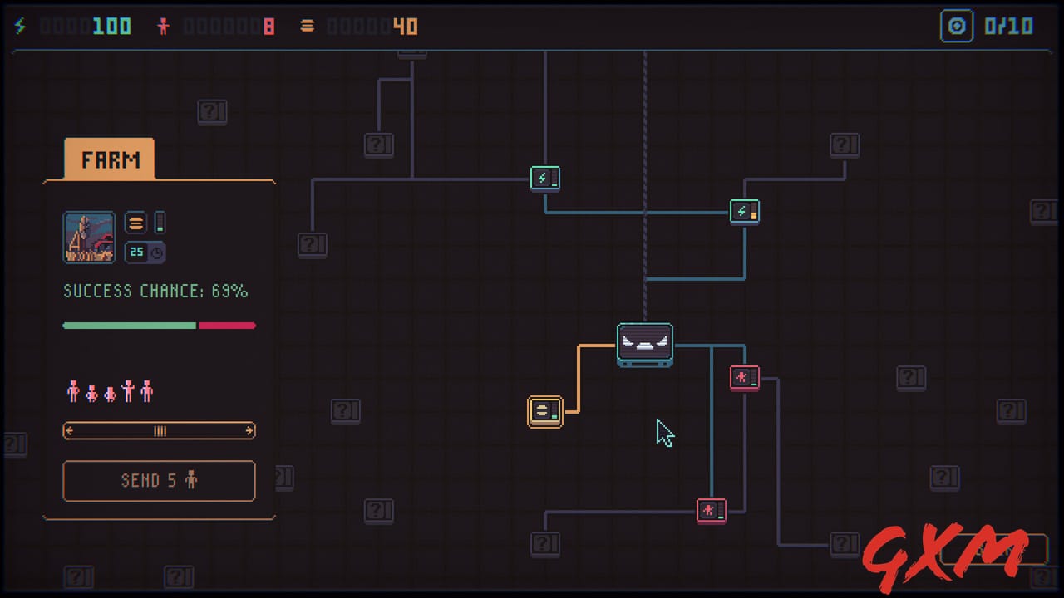The width and height of the screenshot is (1064, 598).
Task: Increase workers with the right arrow
Action: point(249,430)
